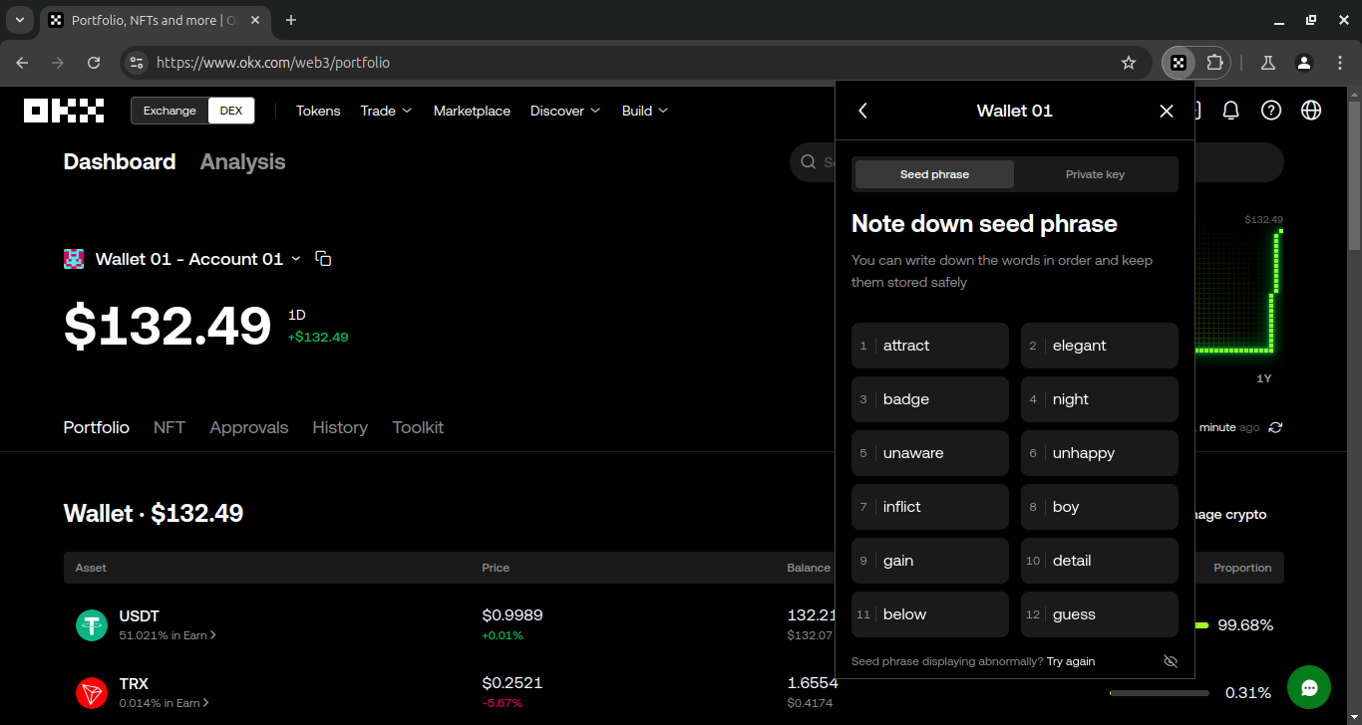Screen dimensions: 1362x725
Task: Click the seed word 'attract'
Action: 930,346
